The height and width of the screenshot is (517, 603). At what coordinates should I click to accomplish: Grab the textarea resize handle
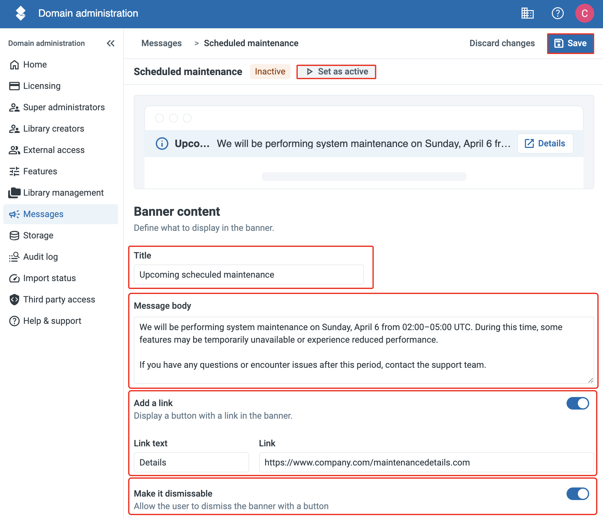590,380
